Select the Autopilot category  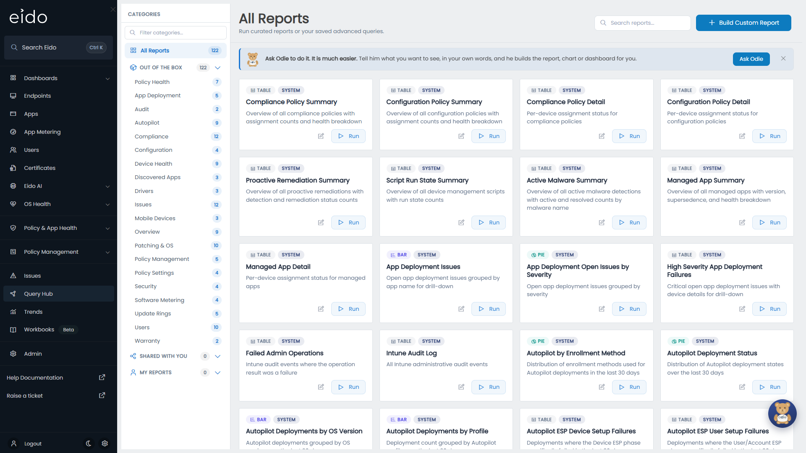175,123
